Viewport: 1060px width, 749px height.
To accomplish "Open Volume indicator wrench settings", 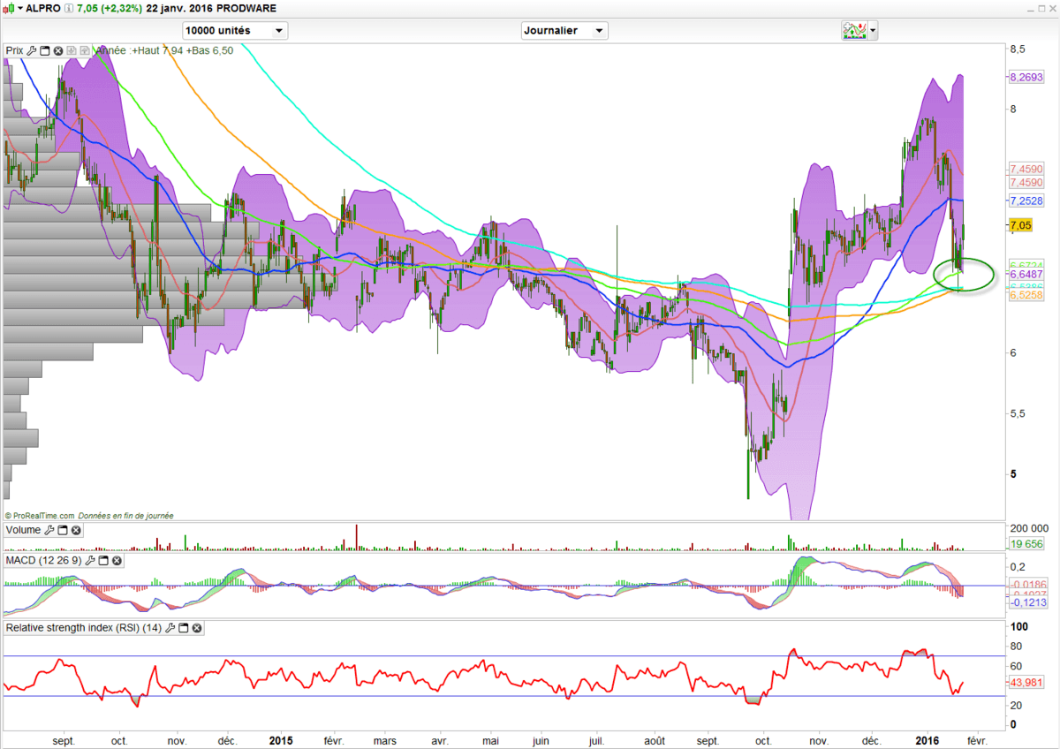I will coord(50,530).
